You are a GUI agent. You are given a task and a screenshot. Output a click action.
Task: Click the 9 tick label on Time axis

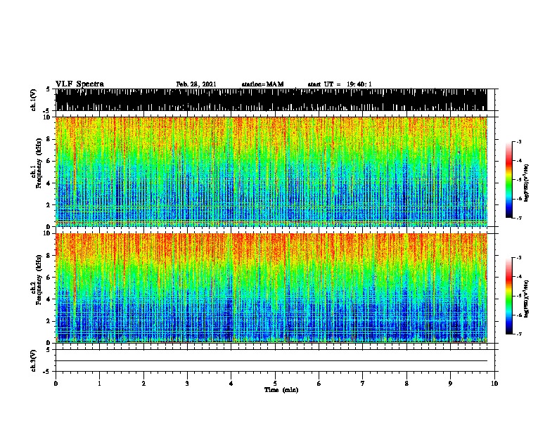point(450,384)
